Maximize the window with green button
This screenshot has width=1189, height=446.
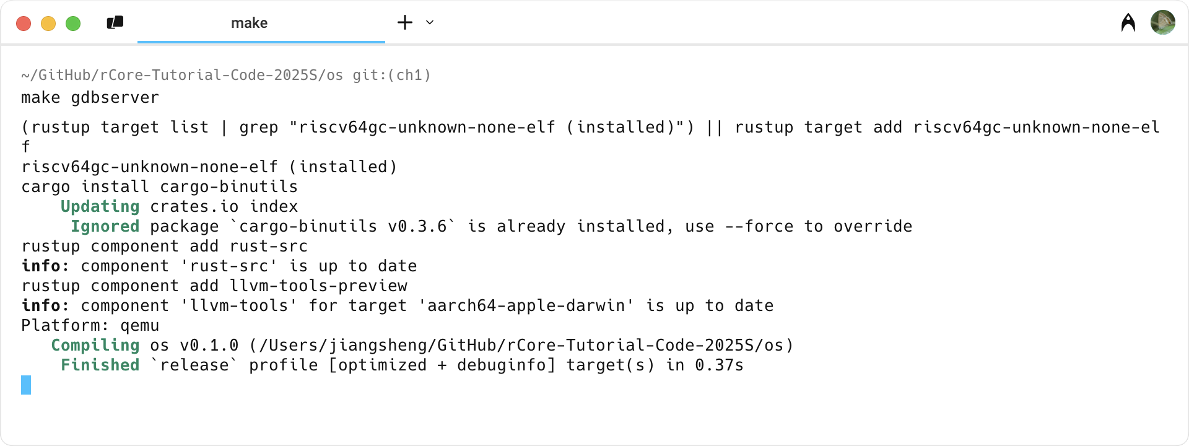(73, 24)
